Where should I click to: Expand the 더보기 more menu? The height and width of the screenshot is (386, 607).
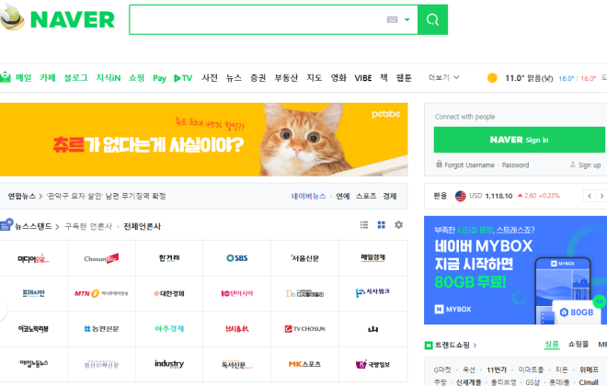pos(443,78)
